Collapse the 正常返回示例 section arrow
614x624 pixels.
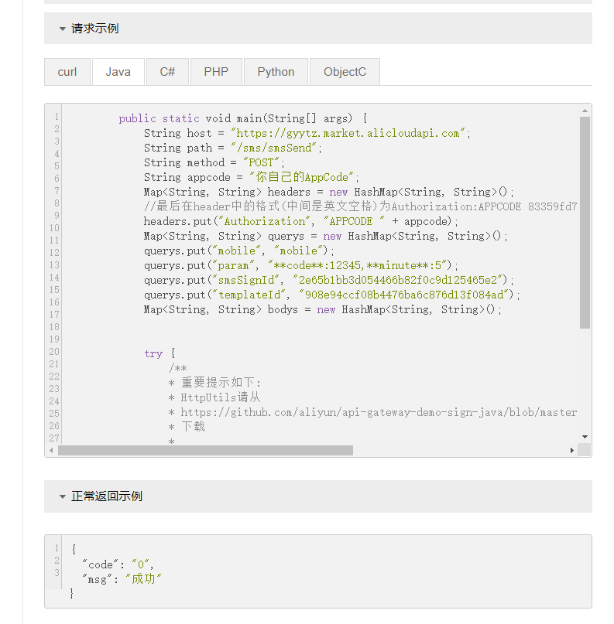click(x=62, y=496)
